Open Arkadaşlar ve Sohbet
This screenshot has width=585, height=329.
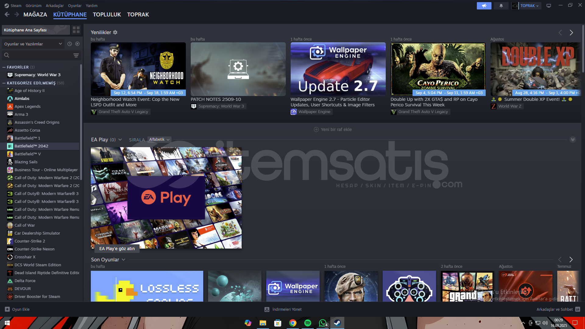(x=555, y=309)
